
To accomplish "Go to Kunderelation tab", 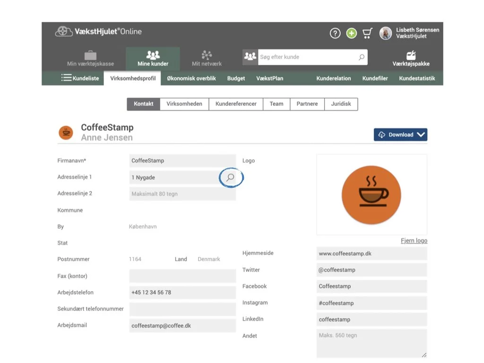I will pos(334,78).
